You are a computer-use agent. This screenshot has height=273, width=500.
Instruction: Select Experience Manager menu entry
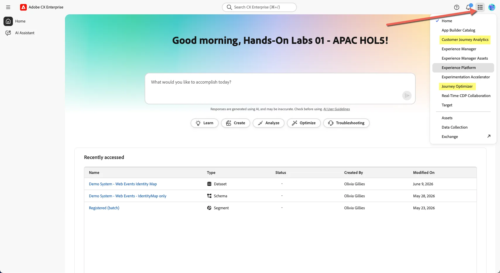coord(463,49)
